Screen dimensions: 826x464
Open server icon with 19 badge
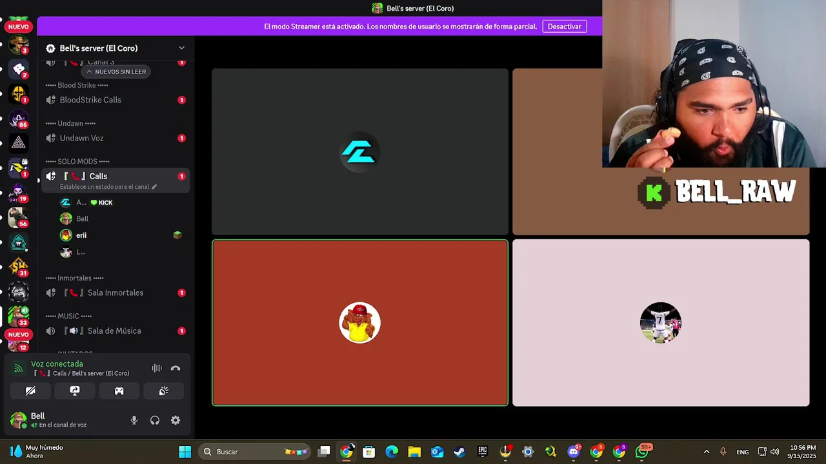tap(18, 193)
